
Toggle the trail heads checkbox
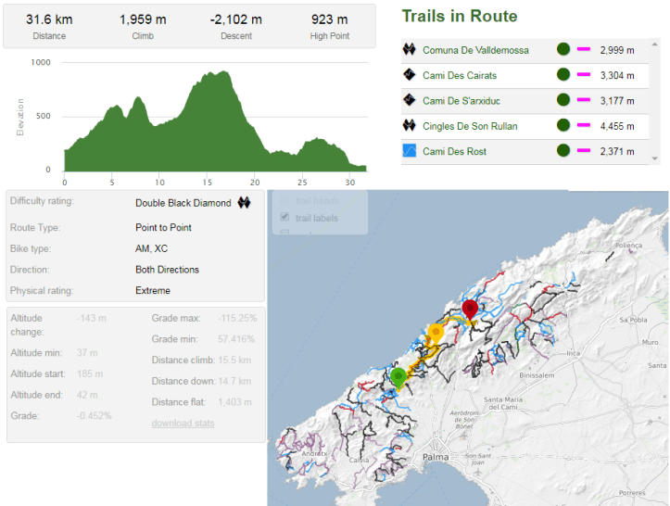(285, 200)
